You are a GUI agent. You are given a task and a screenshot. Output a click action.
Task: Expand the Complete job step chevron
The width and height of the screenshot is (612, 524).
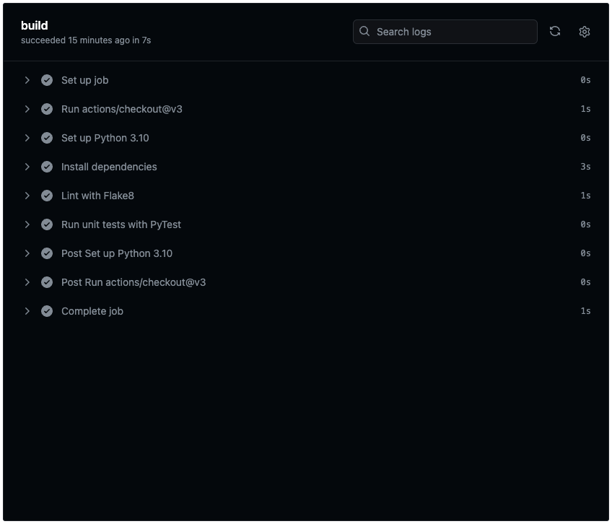click(27, 311)
